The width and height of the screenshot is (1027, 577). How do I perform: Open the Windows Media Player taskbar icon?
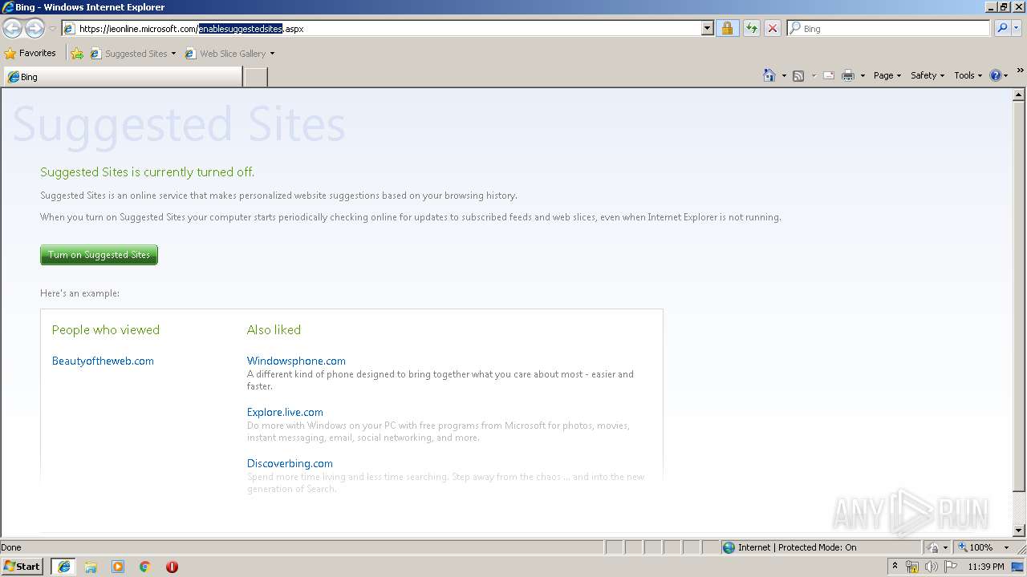click(x=118, y=567)
